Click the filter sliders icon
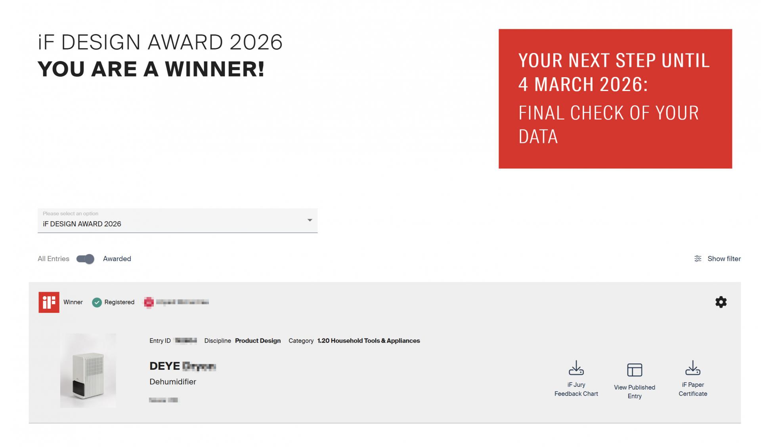This screenshot has width=761, height=447. 698,259
